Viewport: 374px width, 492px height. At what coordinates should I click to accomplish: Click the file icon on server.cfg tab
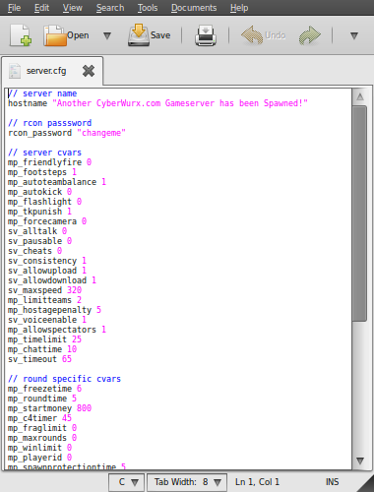tap(15, 71)
